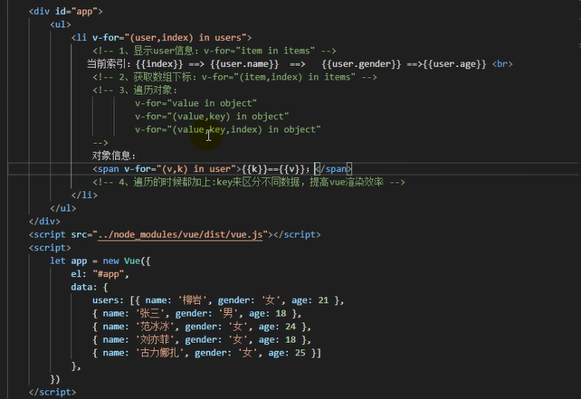The image size is (581, 399).
Task: Click the name value '张三'
Action: (149, 313)
